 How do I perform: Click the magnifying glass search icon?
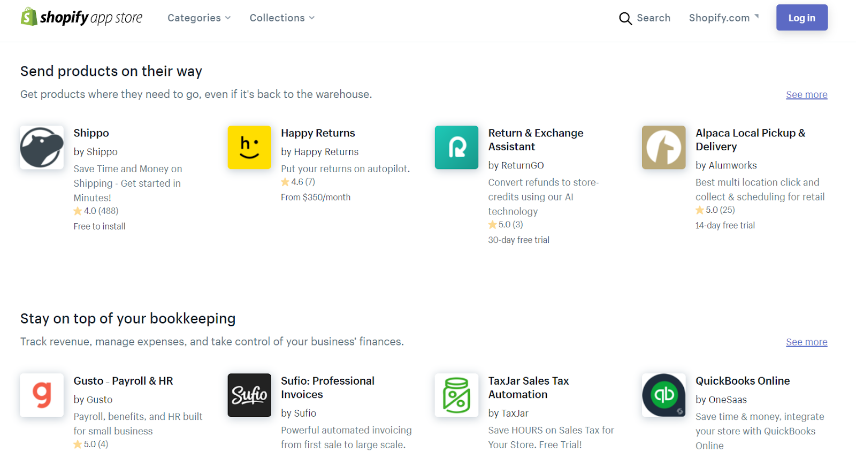coord(625,18)
